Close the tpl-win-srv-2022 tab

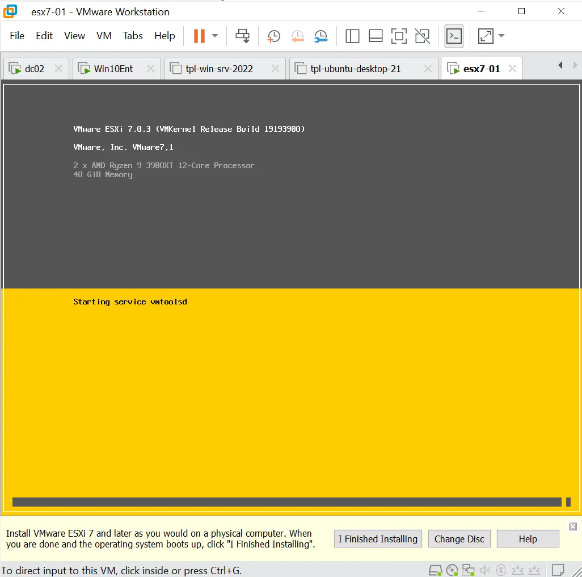[x=275, y=69]
